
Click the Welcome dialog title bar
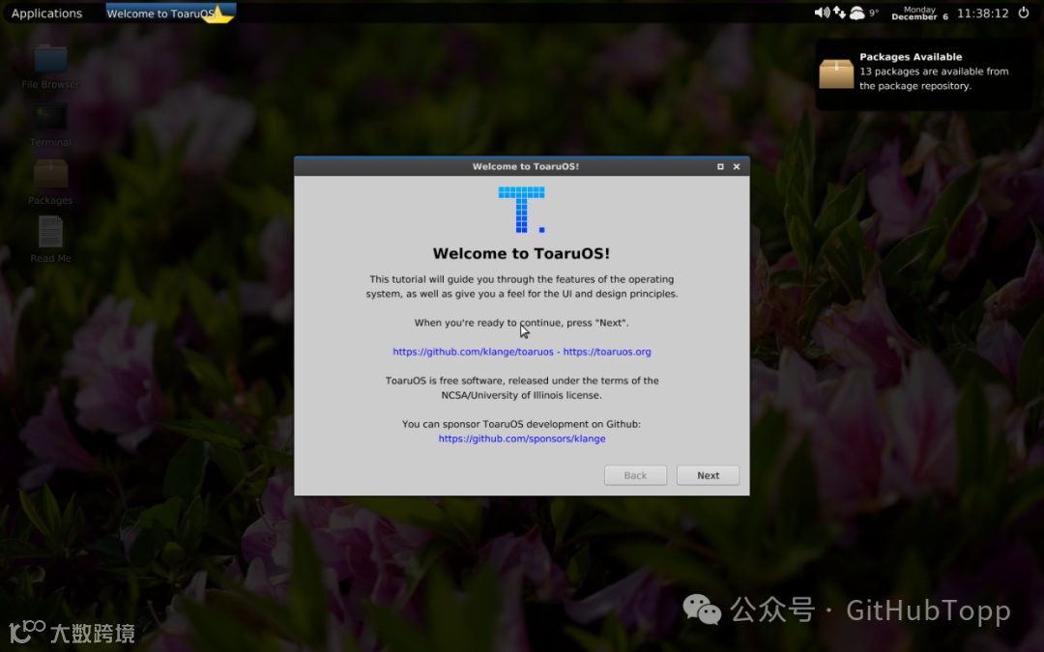click(522, 166)
